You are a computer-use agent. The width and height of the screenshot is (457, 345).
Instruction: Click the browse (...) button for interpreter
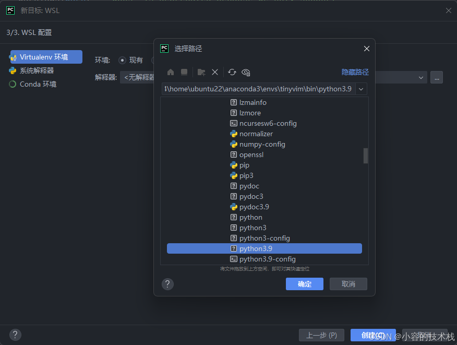437,78
